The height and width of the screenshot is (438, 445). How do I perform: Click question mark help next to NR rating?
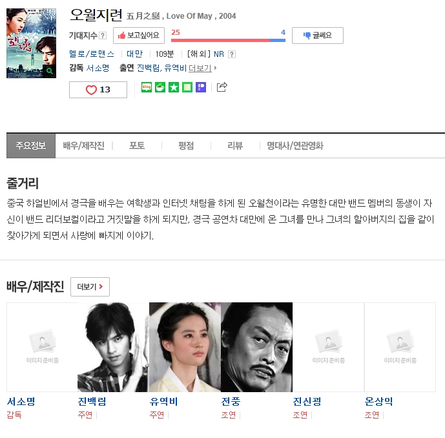[232, 54]
